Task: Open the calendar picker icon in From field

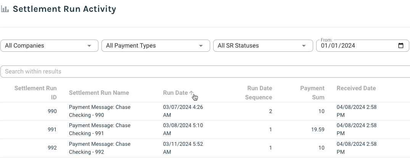Action: click(400, 46)
